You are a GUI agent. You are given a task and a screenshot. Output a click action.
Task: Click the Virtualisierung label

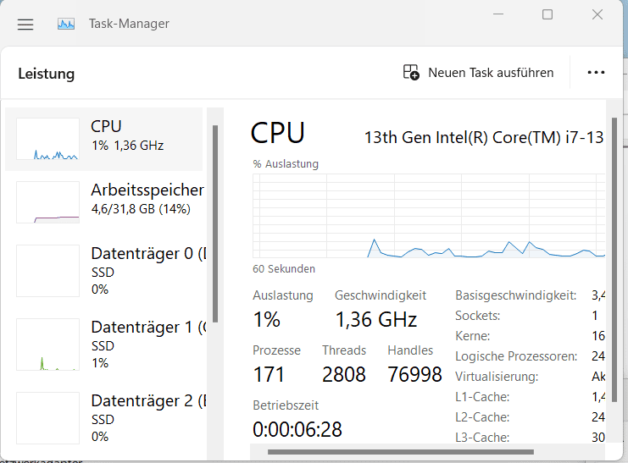tap(497, 377)
